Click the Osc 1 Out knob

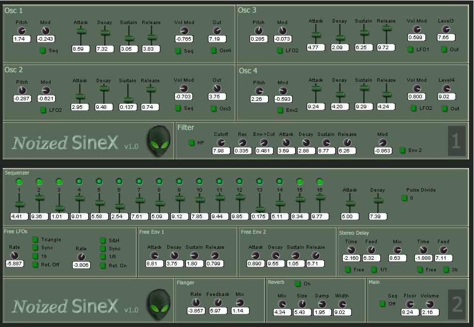(x=217, y=31)
